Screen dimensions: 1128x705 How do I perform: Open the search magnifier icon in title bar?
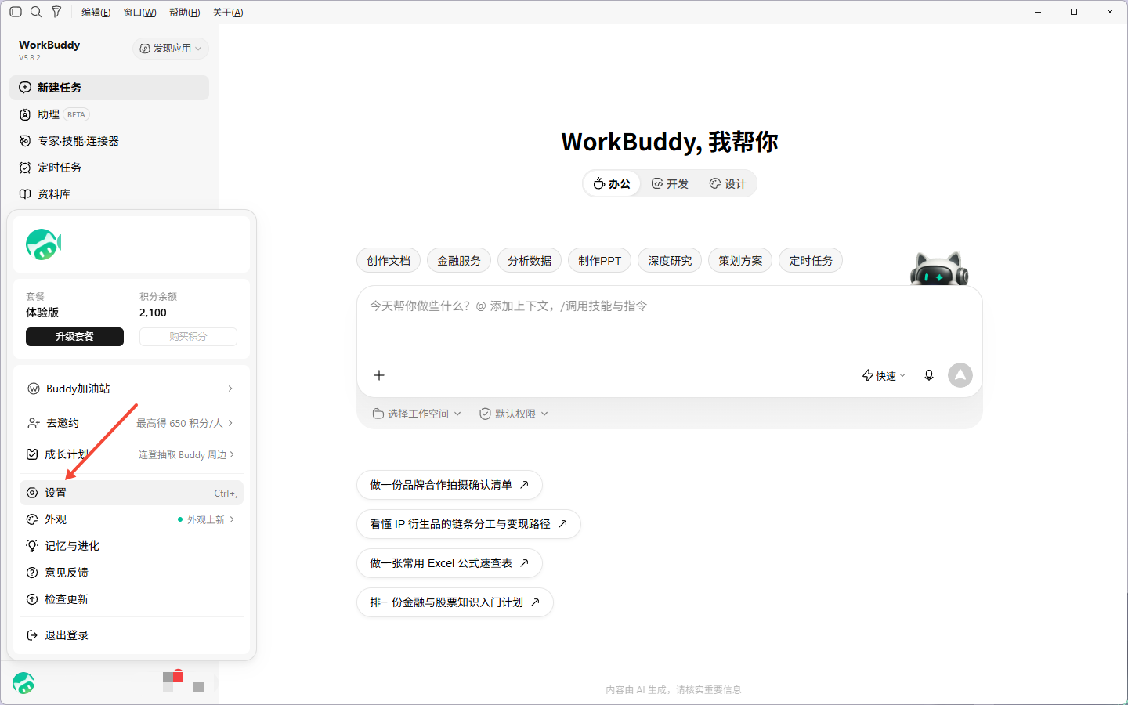(x=36, y=12)
